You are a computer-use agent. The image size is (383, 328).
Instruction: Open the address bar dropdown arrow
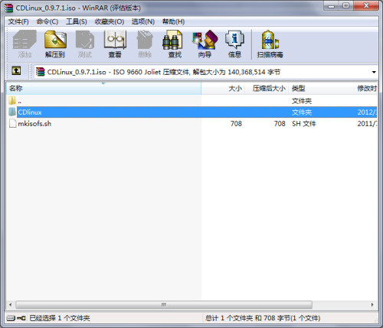(374, 72)
